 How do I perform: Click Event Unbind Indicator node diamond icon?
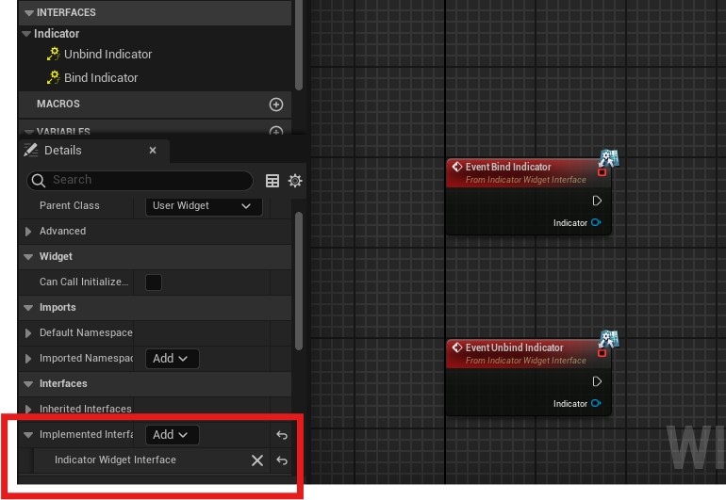point(457,347)
